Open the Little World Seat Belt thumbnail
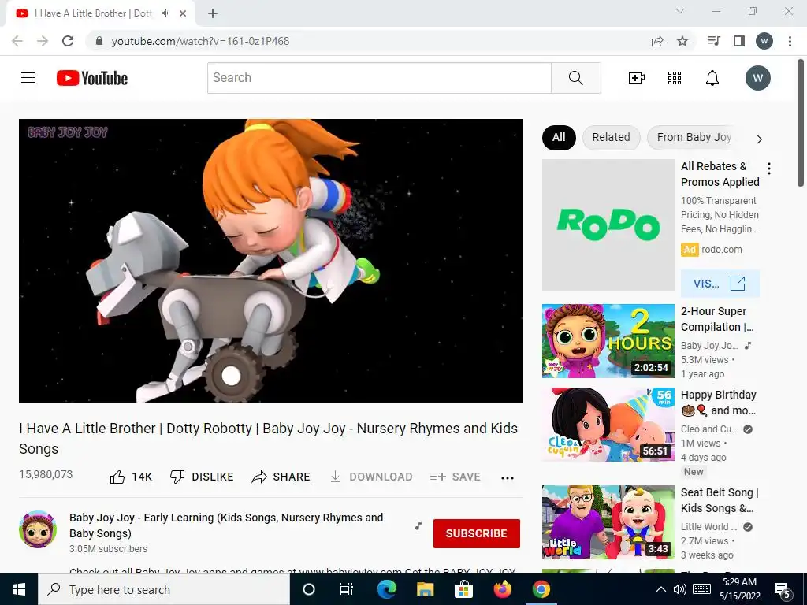Screen dimensions: 807x605 608,522
